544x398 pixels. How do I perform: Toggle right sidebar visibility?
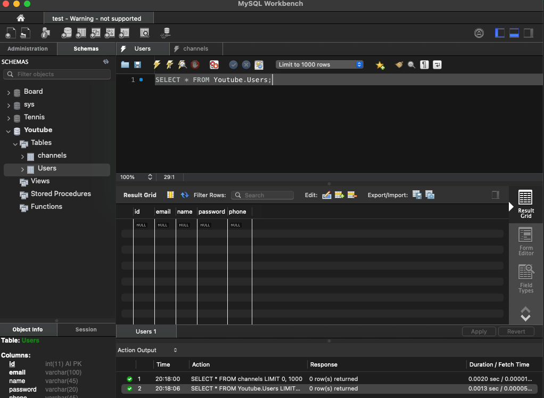point(529,33)
